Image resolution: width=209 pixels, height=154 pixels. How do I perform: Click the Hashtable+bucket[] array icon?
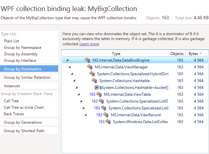[97, 88]
